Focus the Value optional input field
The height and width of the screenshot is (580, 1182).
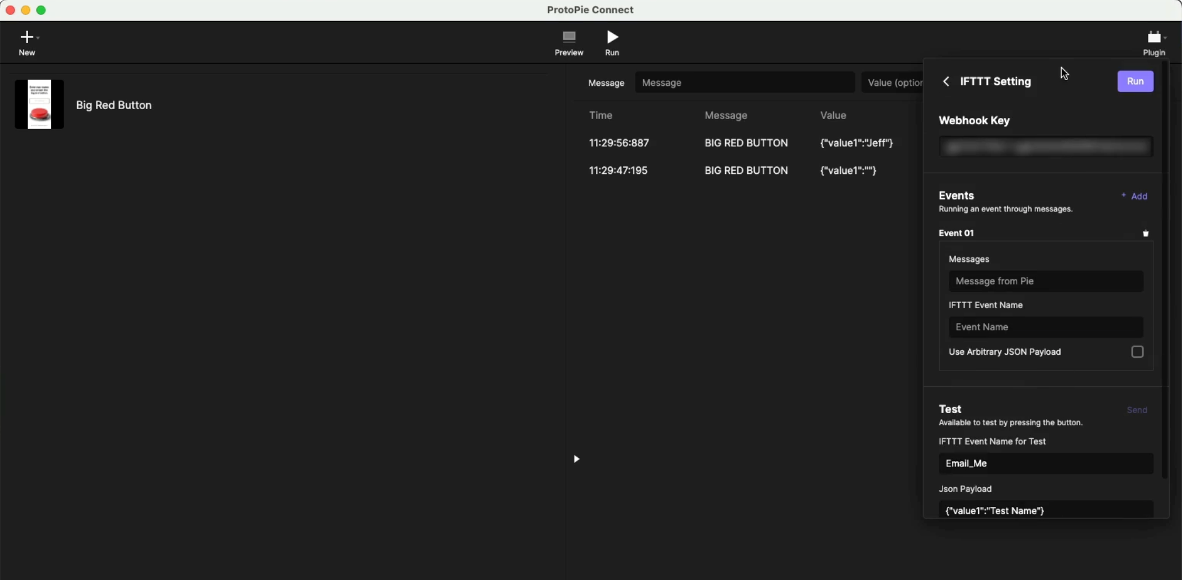point(892,83)
